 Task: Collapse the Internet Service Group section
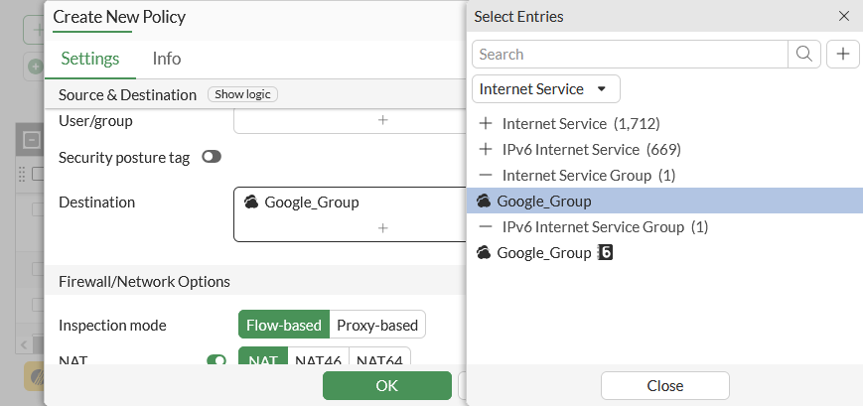pos(486,176)
